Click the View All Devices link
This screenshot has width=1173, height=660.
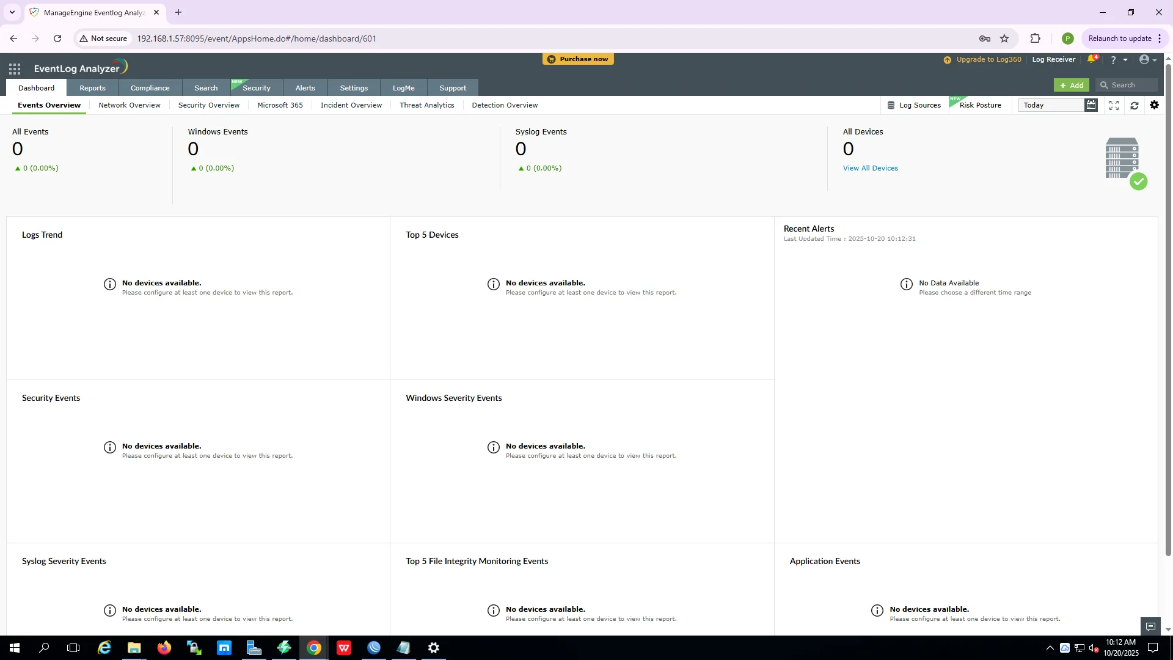871,168
